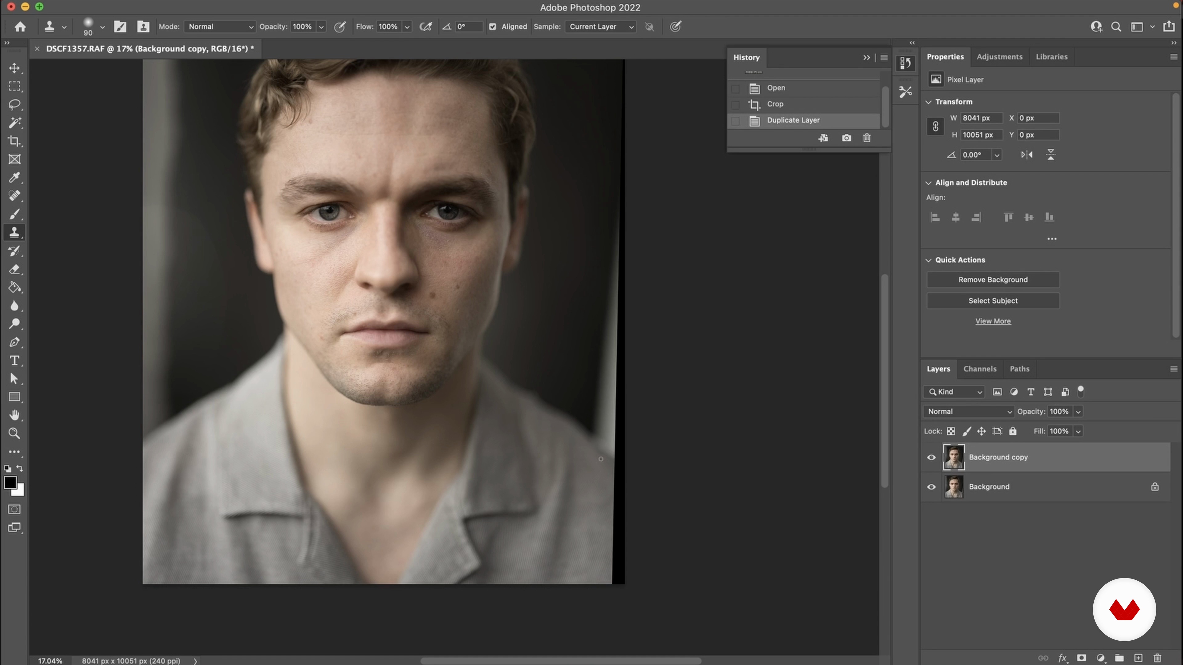Screen dimensions: 1183x665
Task: Switch to the Paths tab
Action: point(1019,369)
